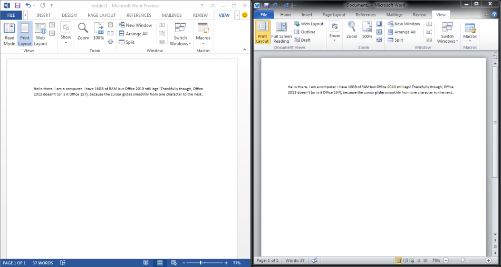Click Read Mode in Word 2013 ribbon
The width and height of the screenshot is (501, 267).
[x=9, y=34]
